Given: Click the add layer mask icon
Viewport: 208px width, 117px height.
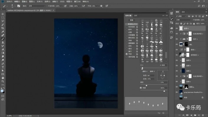Looking at the screenshot, I should click(187, 115).
